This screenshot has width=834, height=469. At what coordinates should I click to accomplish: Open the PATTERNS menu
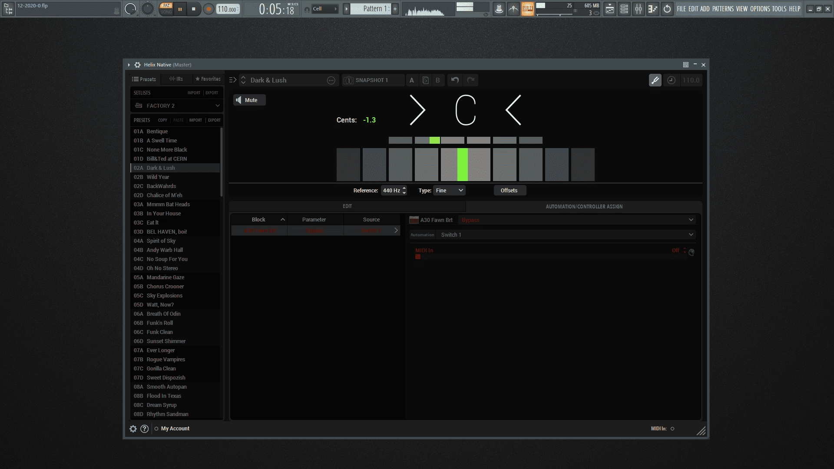click(723, 9)
